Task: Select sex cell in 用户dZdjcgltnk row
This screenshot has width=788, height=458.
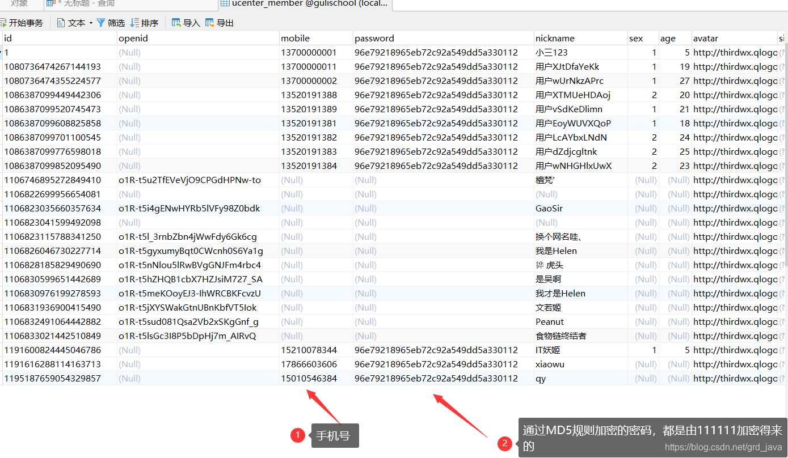Action: (x=643, y=152)
